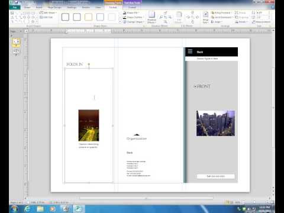The width and height of the screenshot is (284, 213).
Task: Open Internet Explorer from the taskbar
Action: click(27, 209)
